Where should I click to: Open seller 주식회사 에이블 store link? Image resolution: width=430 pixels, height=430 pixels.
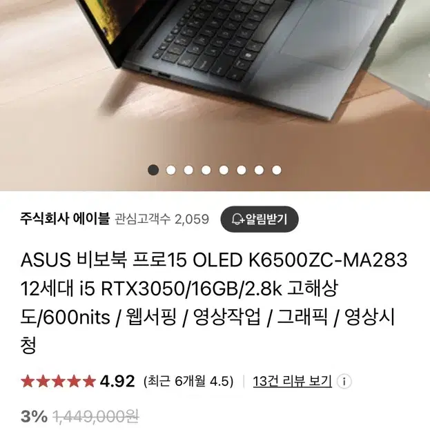coord(65,219)
